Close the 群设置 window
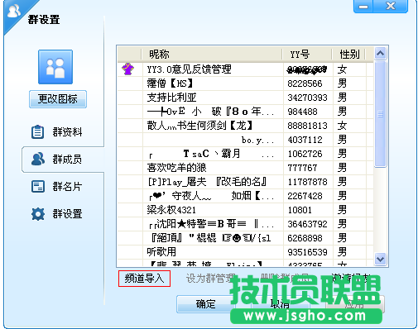418x329 pixels. pyautogui.click(x=391, y=6)
